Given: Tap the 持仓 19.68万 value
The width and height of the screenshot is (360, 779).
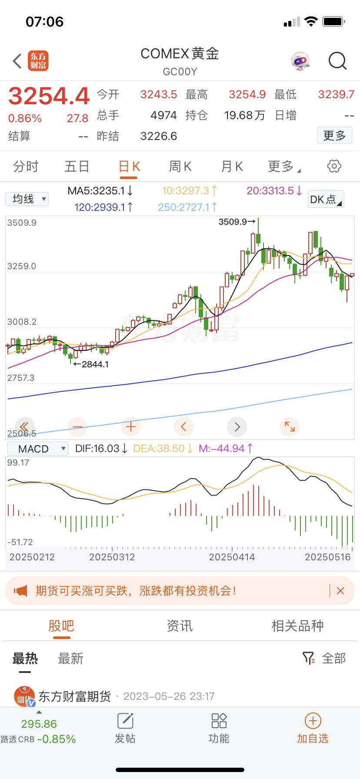Looking at the screenshot, I should tap(245, 115).
